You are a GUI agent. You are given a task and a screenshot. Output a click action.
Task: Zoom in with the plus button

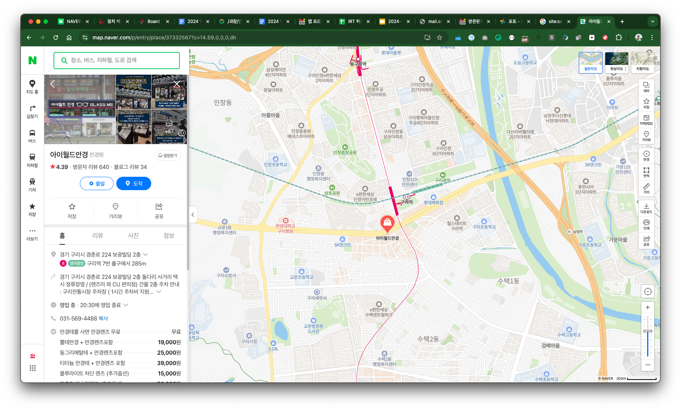pyautogui.click(x=648, y=307)
